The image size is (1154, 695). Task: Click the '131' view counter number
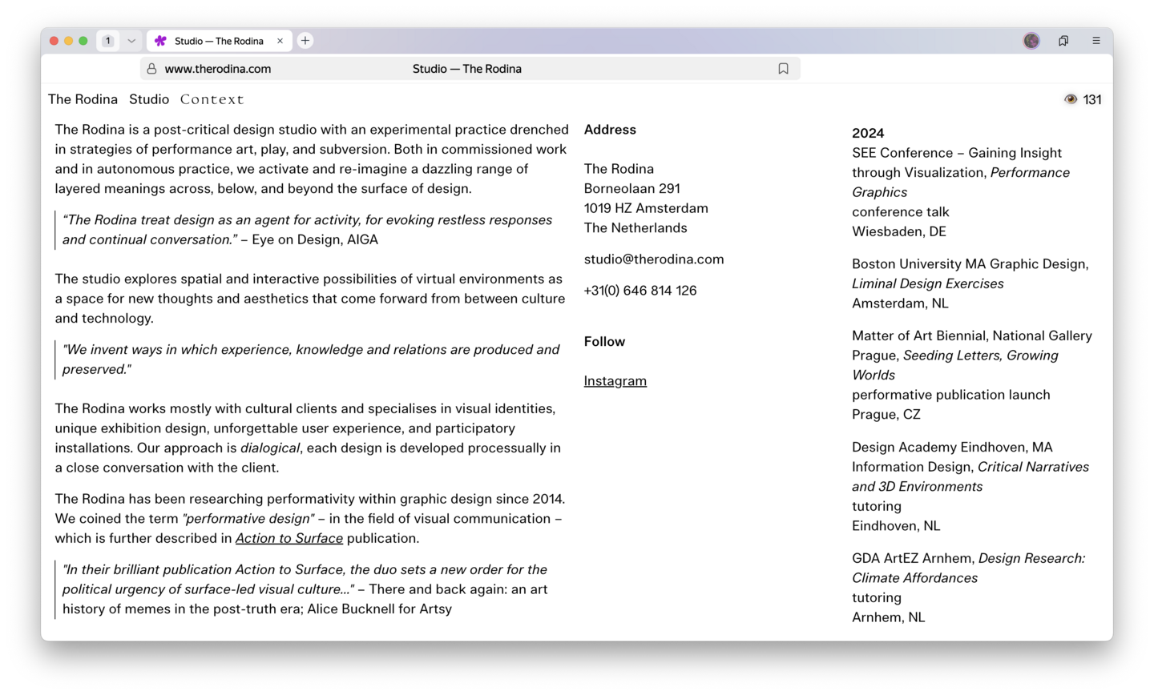(1092, 99)
